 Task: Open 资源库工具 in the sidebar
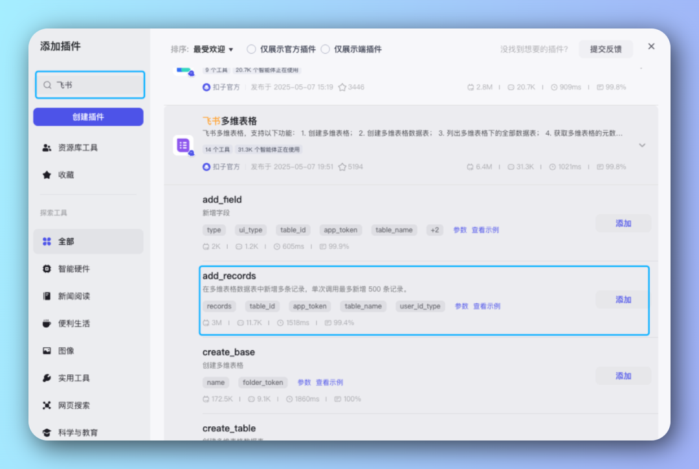pyautogui.click(x=88, y=148)
